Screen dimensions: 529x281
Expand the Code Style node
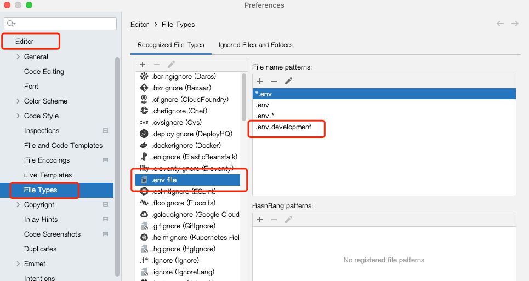[18, 116]
